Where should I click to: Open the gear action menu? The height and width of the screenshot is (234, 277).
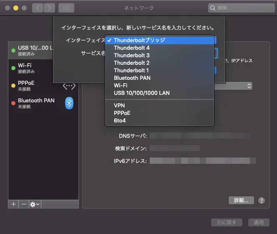click(35, 204)
